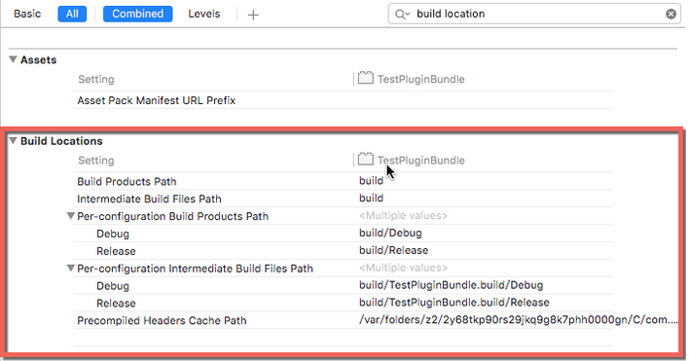Select Debug row under Per-configuration Intermediate Build Files
This screenshot has height=361, width=689.
point(343,285)
